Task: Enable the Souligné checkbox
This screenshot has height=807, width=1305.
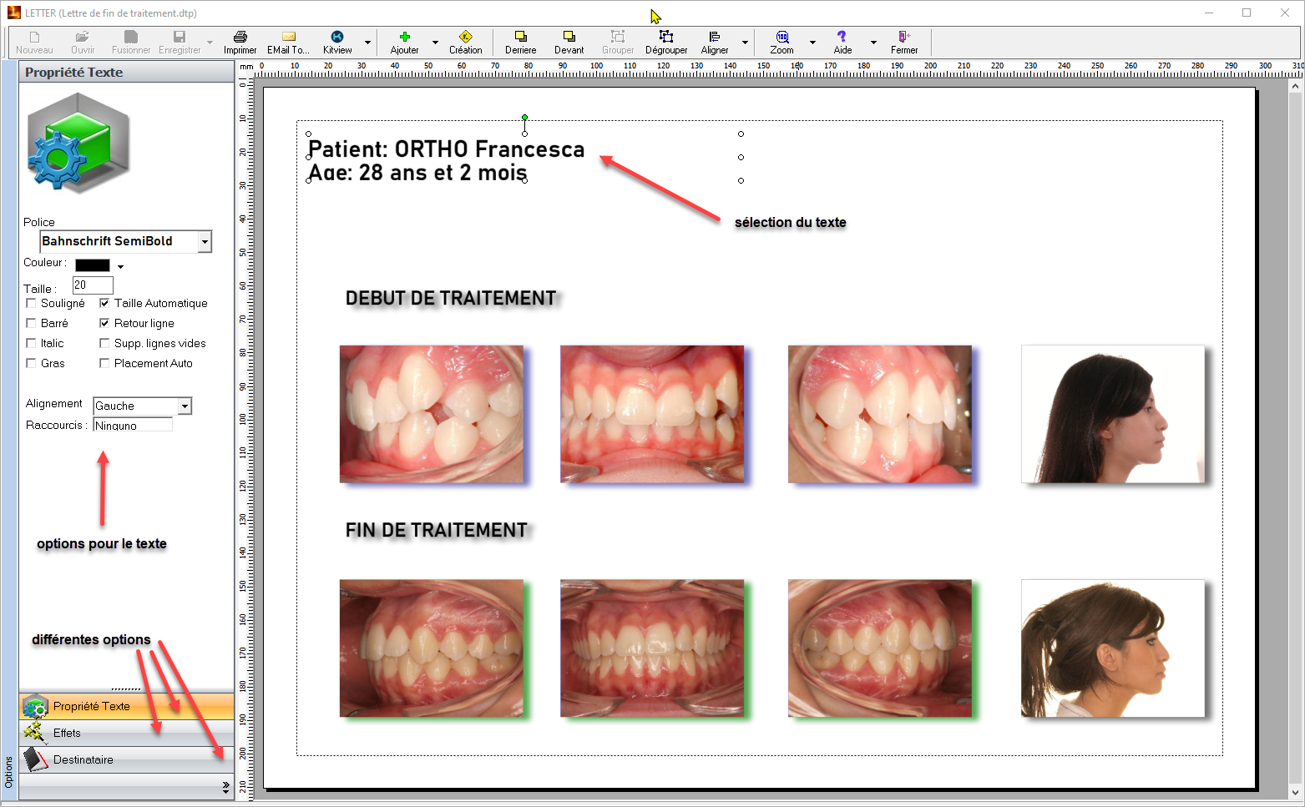Action: click(x=32, y=303)
